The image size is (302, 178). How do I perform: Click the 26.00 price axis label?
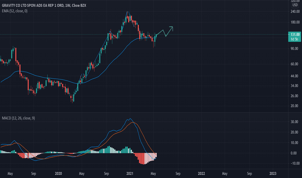click(x=295, y=96)
